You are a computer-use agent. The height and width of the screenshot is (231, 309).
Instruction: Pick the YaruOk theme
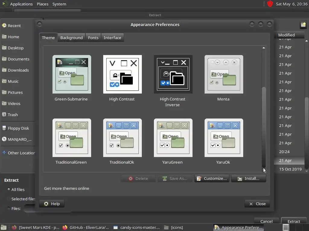[224, 138]
